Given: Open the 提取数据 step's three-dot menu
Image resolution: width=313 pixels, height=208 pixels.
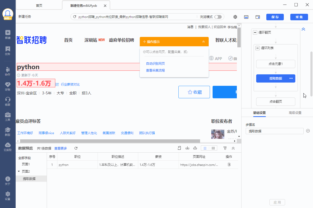Looking at the screenshot, I should (x=291, y=79).
